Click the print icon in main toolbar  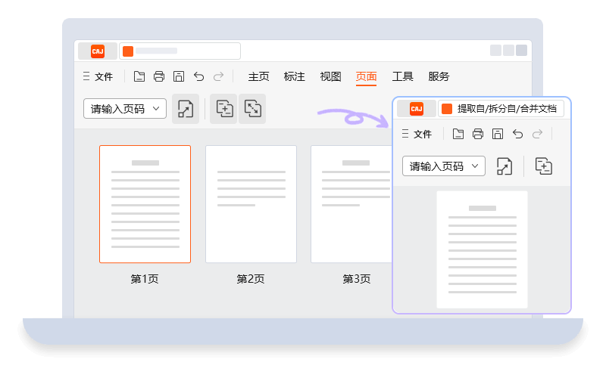coord(159,76)
